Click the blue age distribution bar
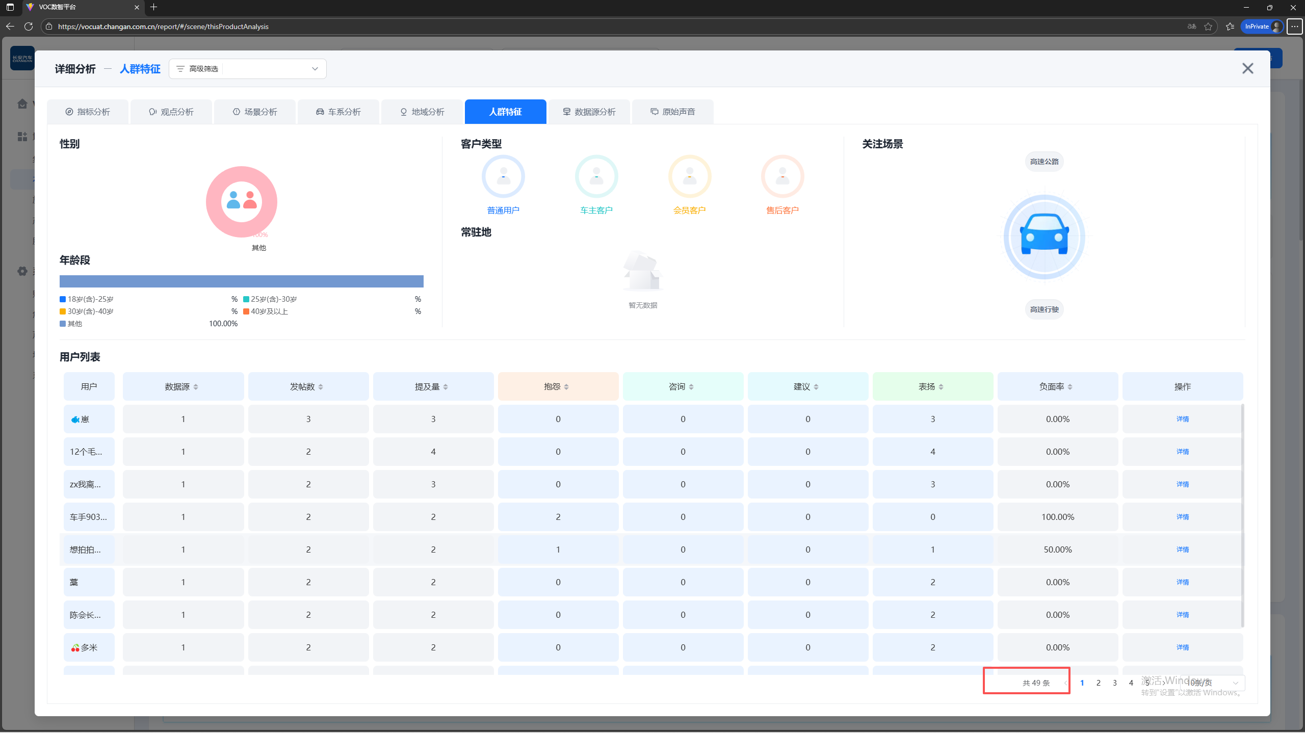The height and width of the screenshot is (733, 1305). (x=241, y=281)
